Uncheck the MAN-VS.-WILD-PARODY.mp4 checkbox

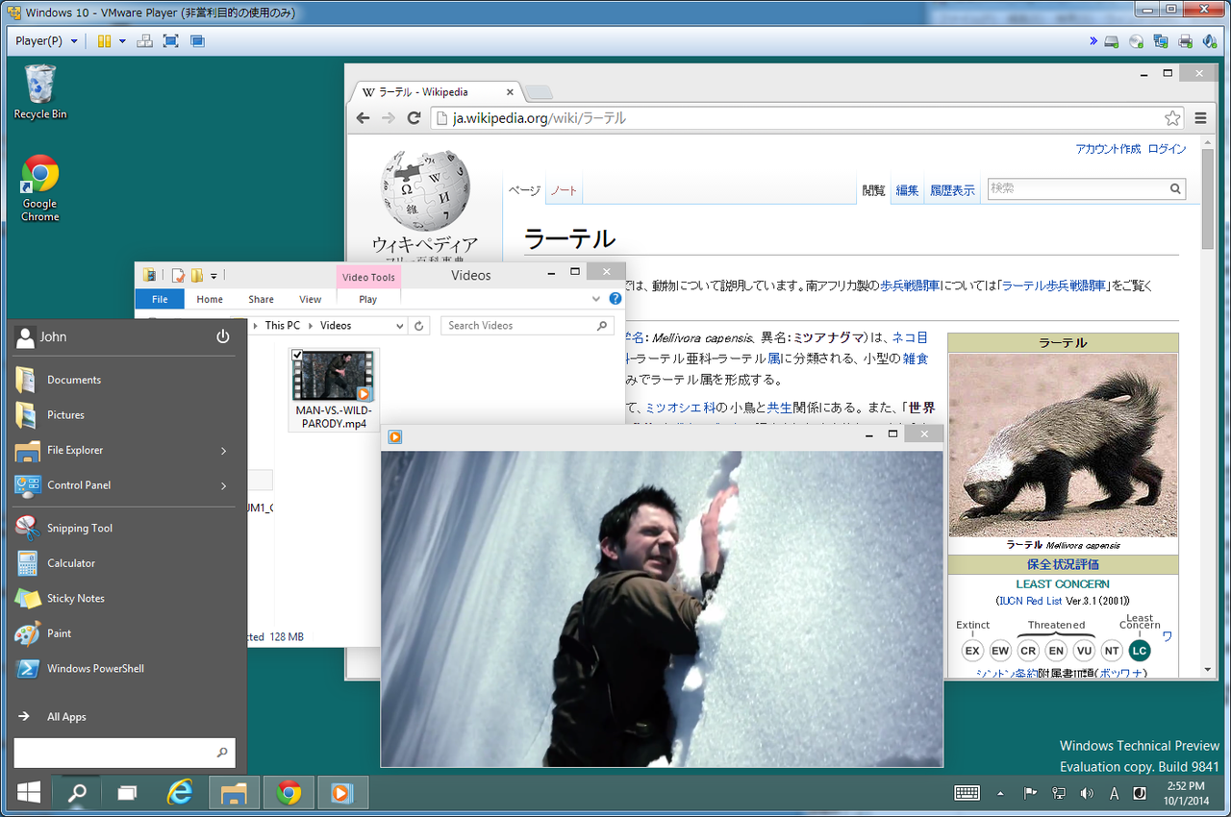coord(298,357)
